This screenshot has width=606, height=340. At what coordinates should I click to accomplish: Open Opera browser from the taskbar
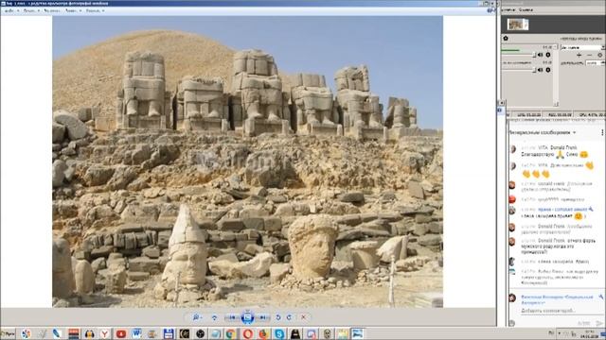(248, 333)
